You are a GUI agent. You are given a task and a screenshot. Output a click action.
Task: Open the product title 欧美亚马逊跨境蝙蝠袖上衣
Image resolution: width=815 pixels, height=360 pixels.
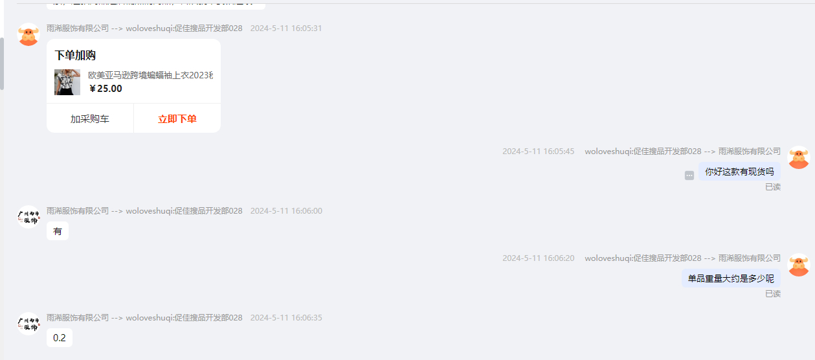[150, 75]
